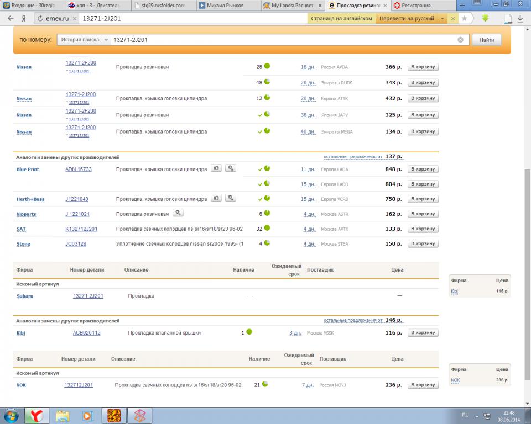Click the '848 р.' price for Blue Print
Viewport: 531px width, 424px height.
393,169
